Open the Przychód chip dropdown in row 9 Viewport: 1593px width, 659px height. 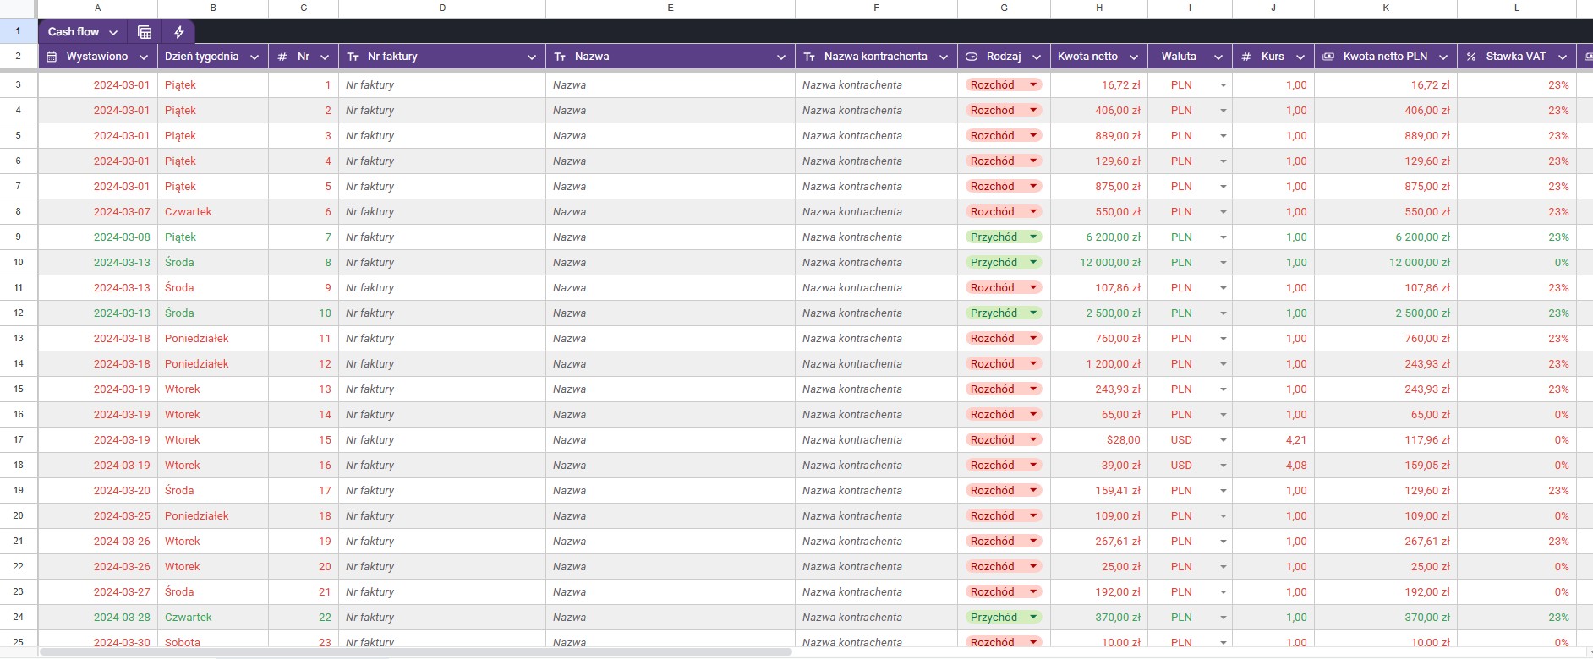[1033, 237]
